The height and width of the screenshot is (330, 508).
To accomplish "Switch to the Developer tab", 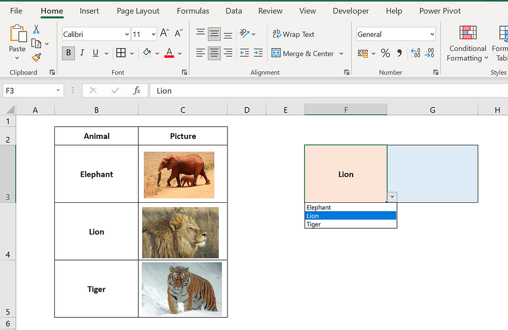I will coord(351,11).
